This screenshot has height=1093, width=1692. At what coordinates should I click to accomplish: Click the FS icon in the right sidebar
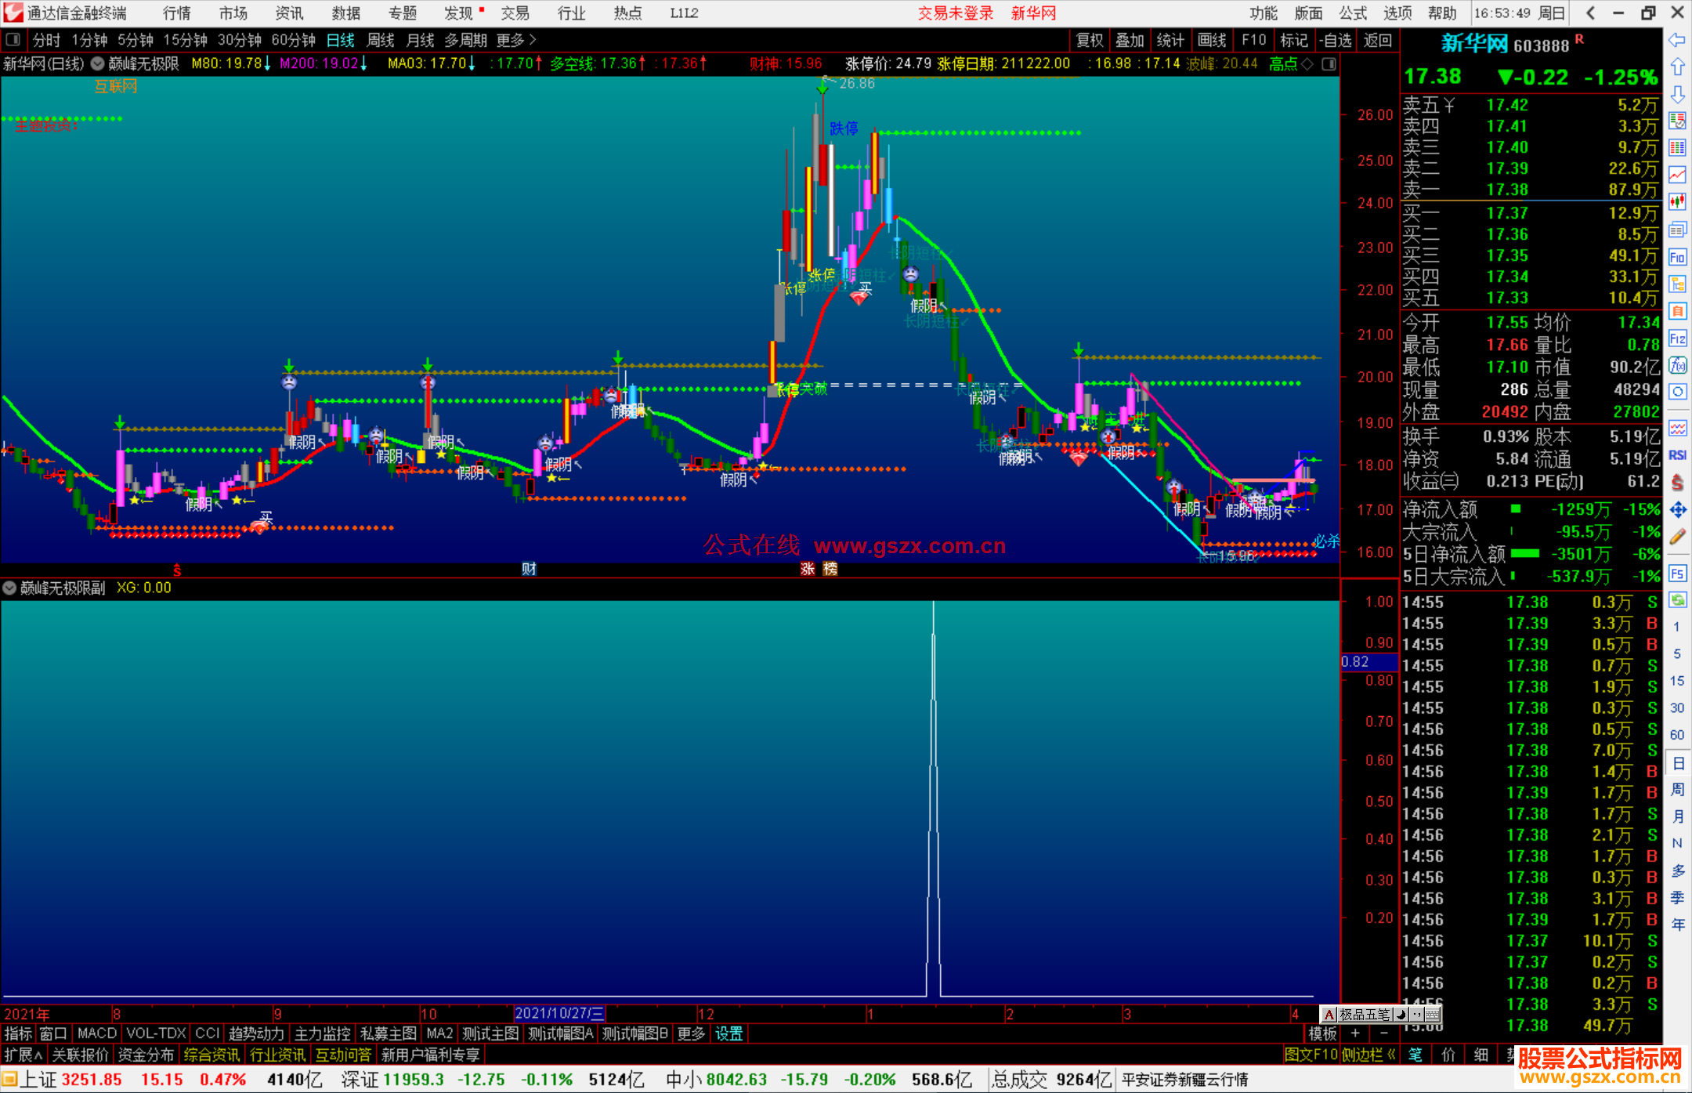(1677, 574)
